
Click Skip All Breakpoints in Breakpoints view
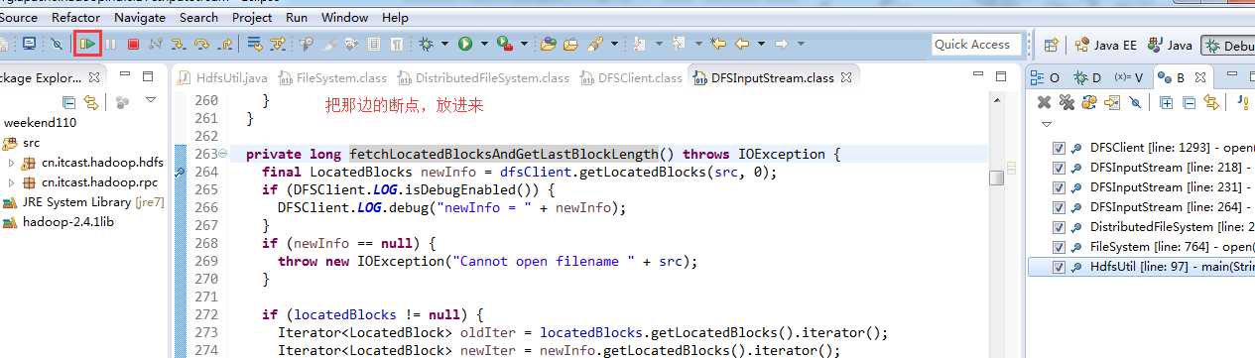click(1134, 102)
